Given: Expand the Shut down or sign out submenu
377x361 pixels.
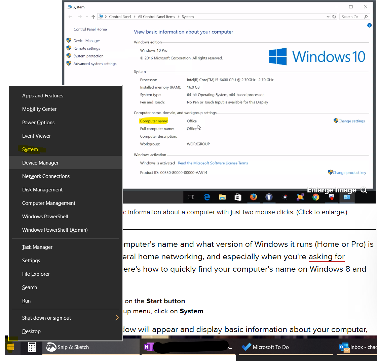Looking at the screenshot, I should coord(117,318).
